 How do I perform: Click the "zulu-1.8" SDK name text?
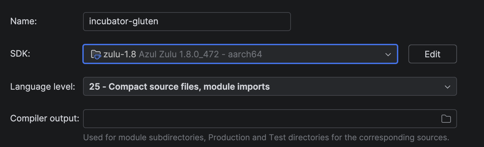(x=119, y=54)
